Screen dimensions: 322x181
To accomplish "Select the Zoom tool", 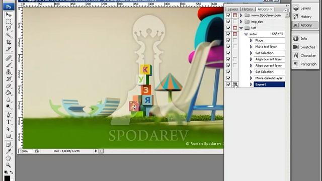I will pos(9,165).
